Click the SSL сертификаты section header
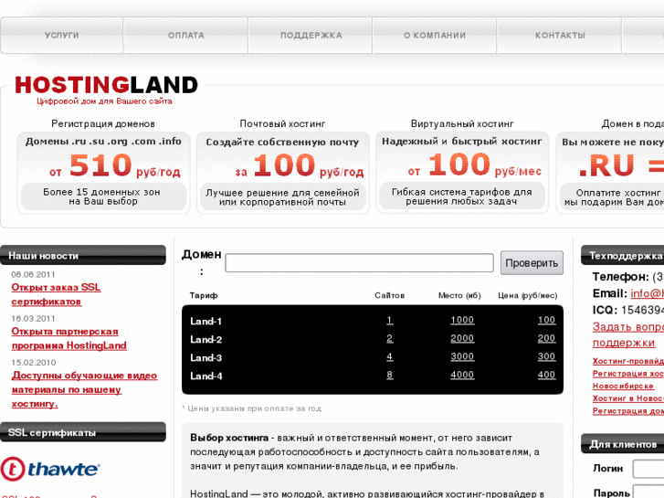The image size is (664, 498). [83, 432]
